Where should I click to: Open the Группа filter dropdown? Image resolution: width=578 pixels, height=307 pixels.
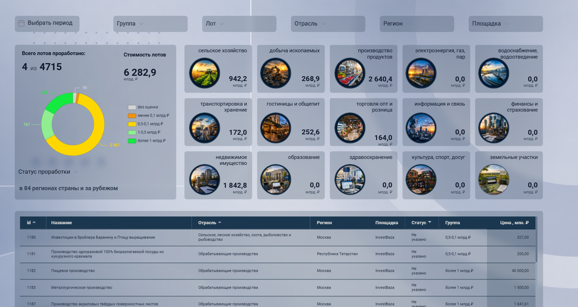[x=150, y=24]
